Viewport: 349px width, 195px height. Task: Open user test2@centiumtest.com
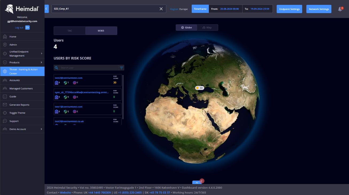(x=69, y=78)
